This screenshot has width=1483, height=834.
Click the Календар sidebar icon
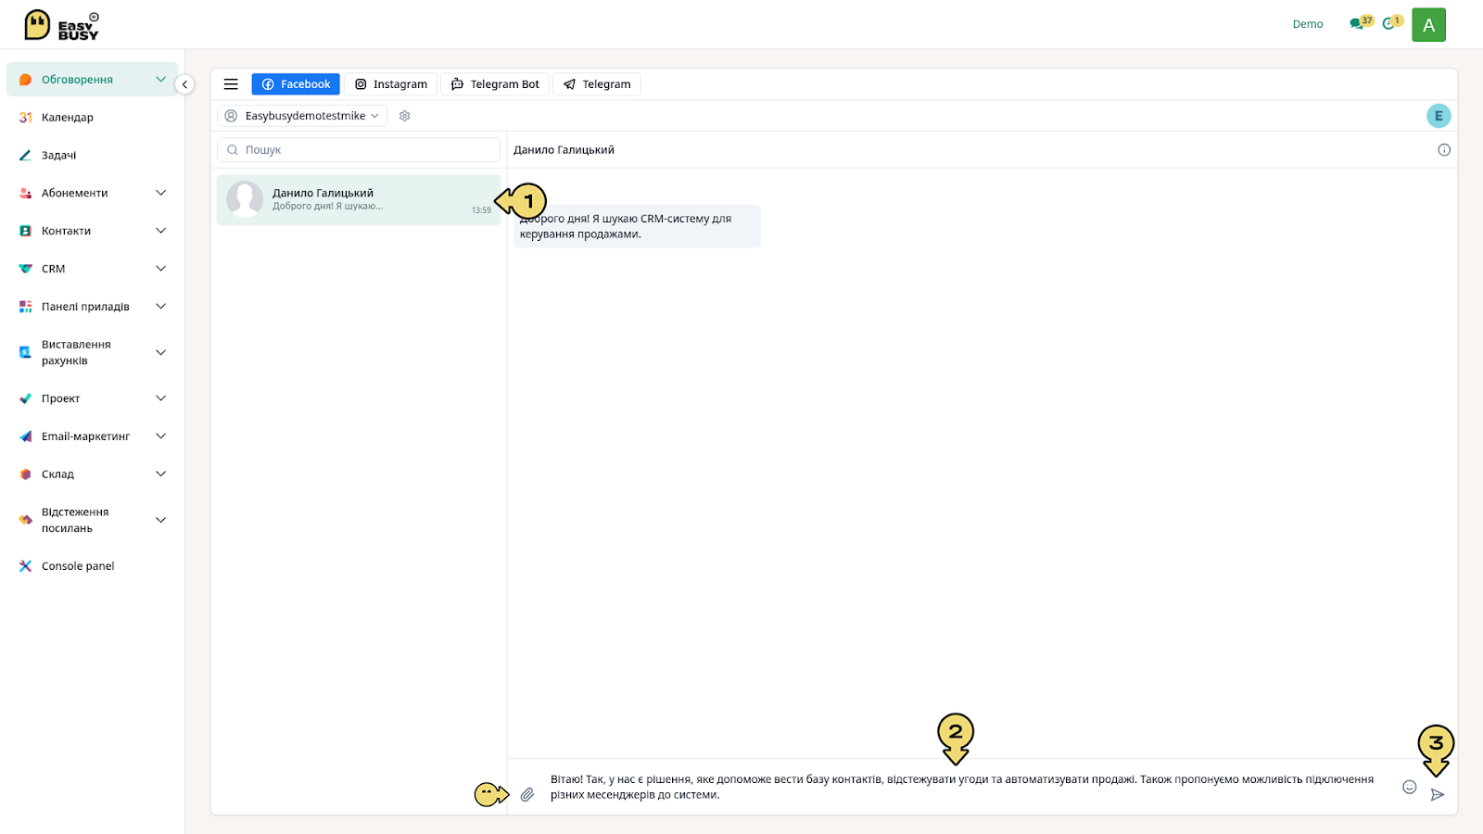click(x=26, y=118)
